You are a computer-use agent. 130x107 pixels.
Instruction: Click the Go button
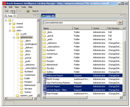tap(120, 23)
